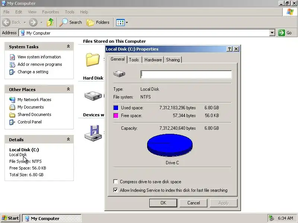Viewport: 298px width, 223px height.
Task: Click the Windows flag logo icon
Action: 290,12
